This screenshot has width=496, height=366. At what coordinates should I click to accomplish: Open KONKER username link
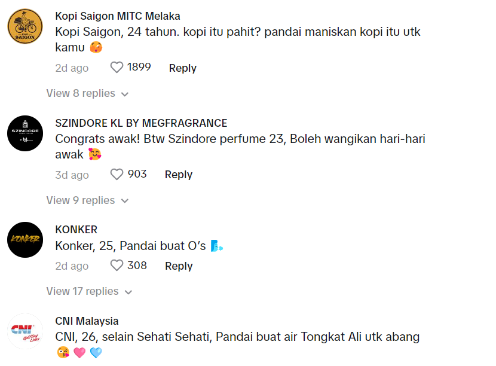point(76,230)
